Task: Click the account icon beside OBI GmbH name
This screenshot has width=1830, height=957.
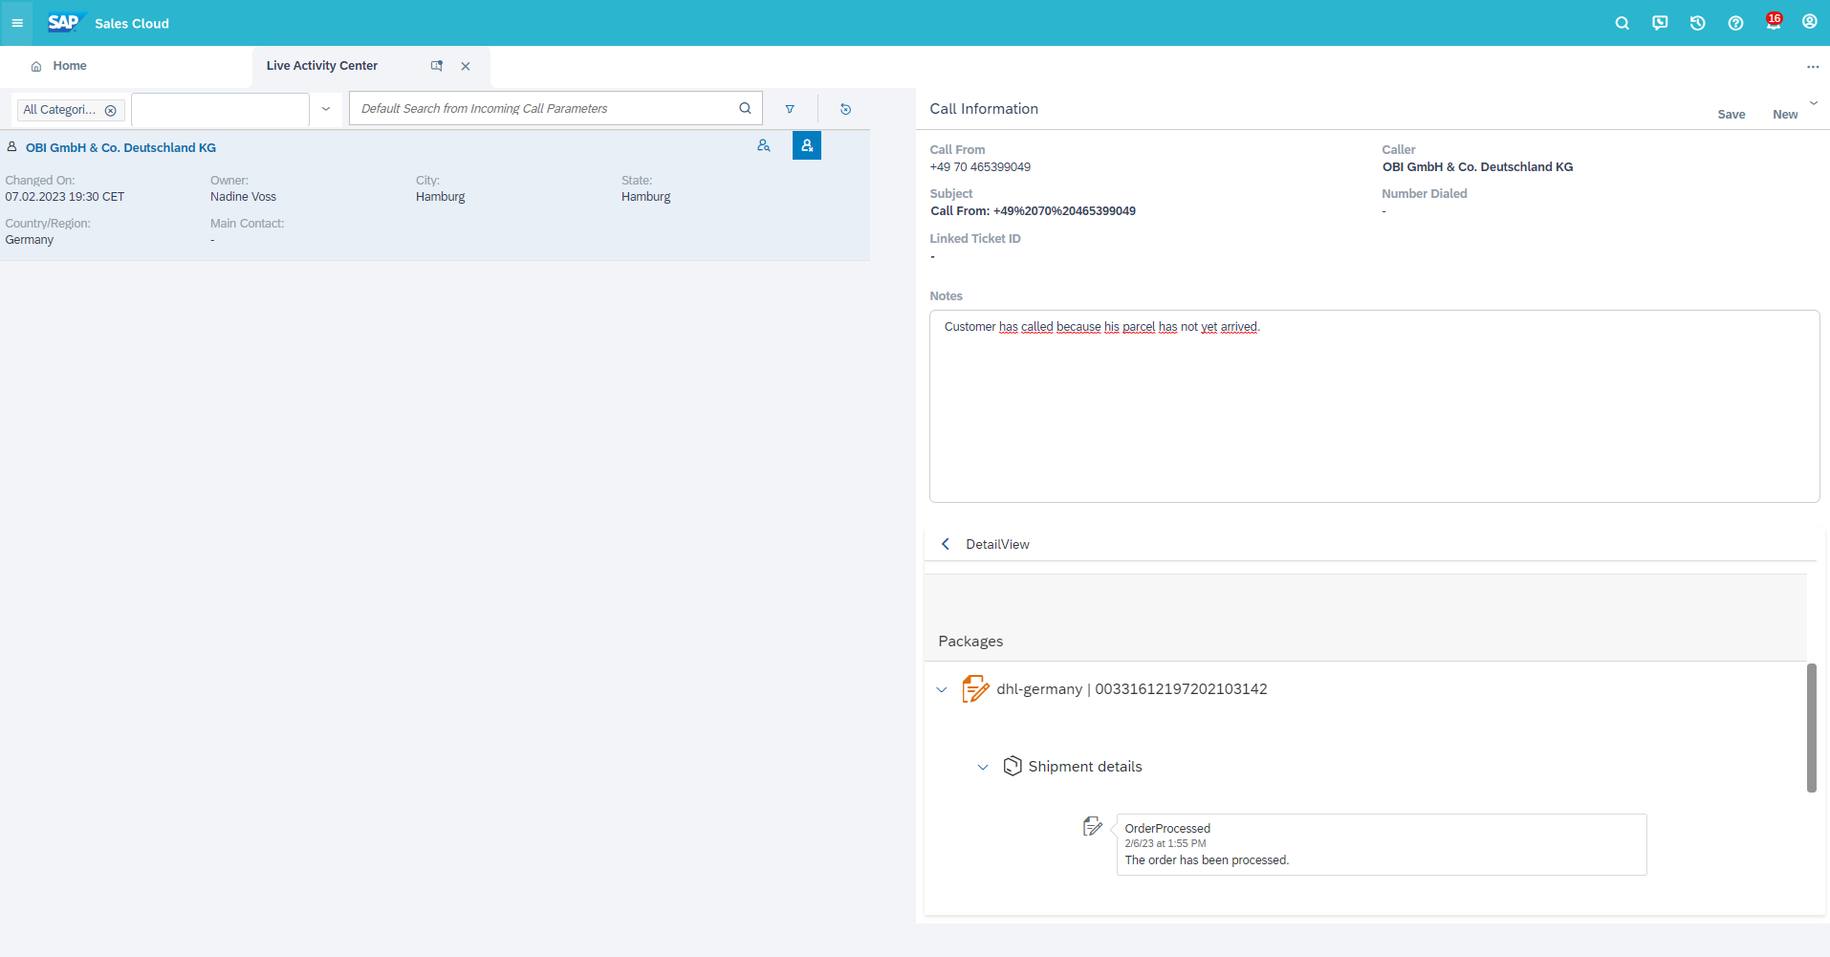Action: coord(12,147)
